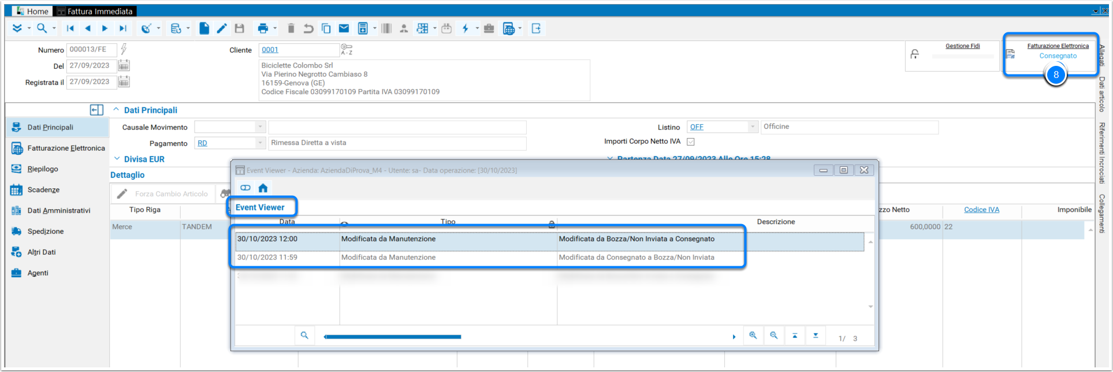The width and height of the screenshot is (1113, 372).
Task: Save with the floppy disk icon
Action: (240, 28)
